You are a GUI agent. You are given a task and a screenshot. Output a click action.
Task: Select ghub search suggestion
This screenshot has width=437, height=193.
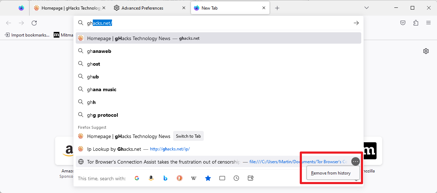click(218, 77)
